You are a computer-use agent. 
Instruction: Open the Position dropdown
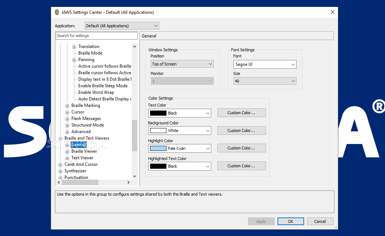[x=182, y=64]
